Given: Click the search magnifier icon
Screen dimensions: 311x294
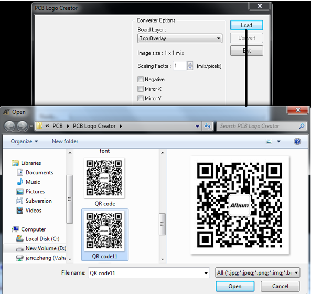Looking at the screenshot, I should tap(302, 126).
